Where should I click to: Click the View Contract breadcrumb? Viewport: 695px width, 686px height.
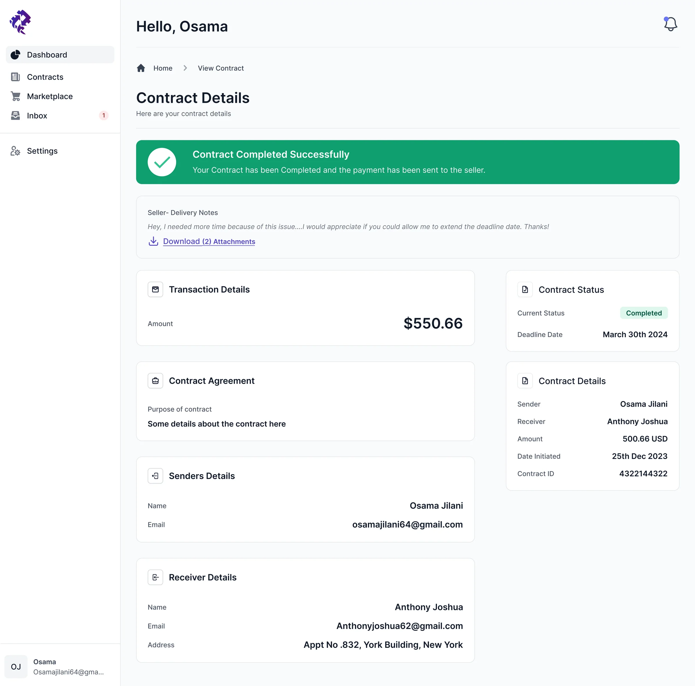221,68
